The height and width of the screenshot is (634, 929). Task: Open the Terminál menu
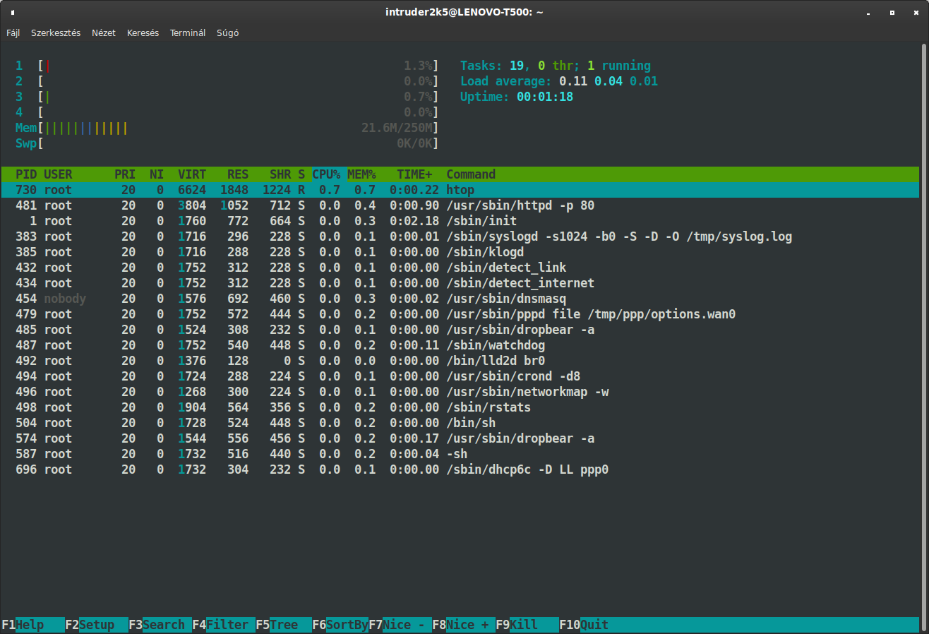(188, 32)
